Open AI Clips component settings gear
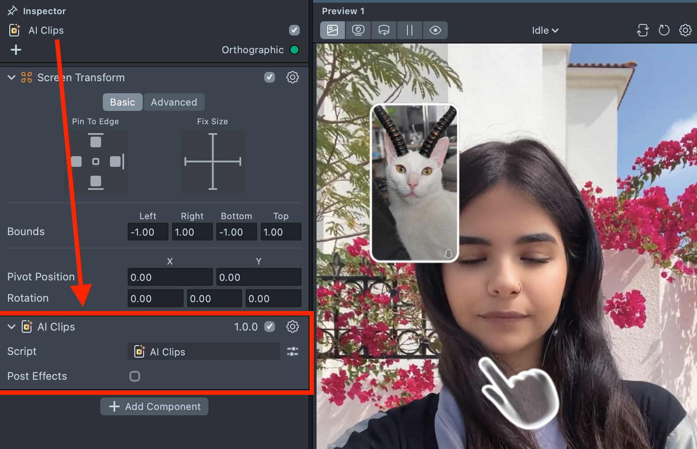This screenshot has width=697, height=449. pos(292,327)
